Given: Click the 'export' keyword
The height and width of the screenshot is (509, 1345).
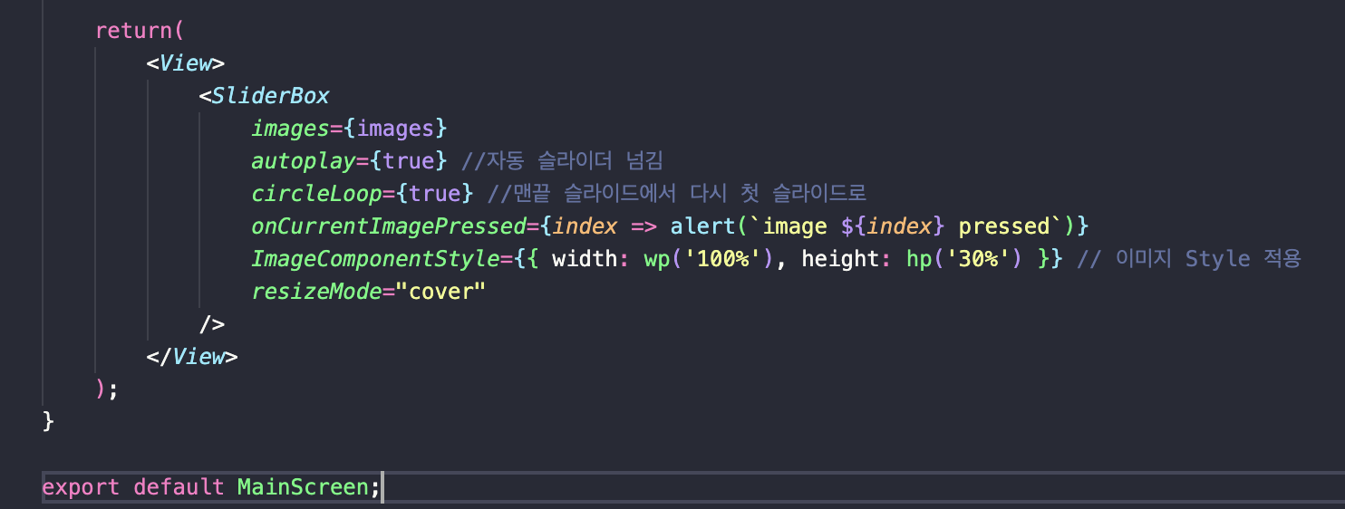Looking at the screenshot, I should 81,486.
